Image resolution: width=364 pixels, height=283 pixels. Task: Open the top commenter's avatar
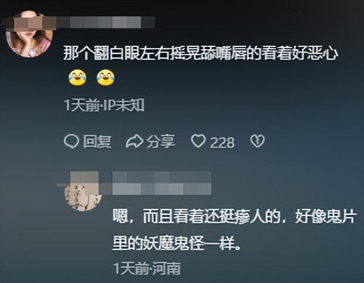tap(29, 35)
